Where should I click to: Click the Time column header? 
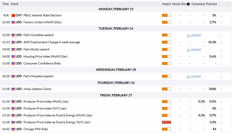tap(6, 4)
